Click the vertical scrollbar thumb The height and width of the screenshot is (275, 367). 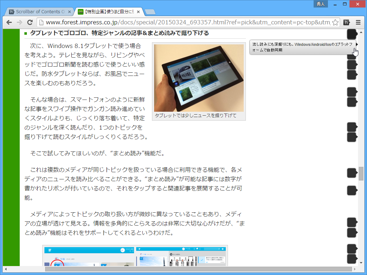pyautogui.click(x=361, y=174)
